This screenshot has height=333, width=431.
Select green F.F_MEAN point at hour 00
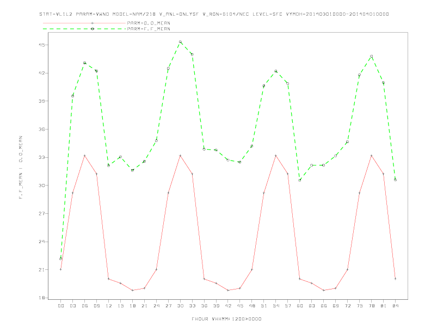tap(61, 259)
